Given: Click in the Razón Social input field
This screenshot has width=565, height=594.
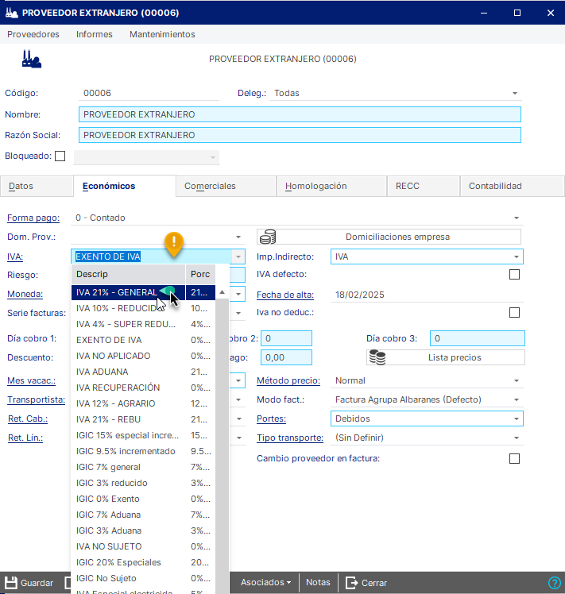Looking at the screenshot, I should 300,135.
